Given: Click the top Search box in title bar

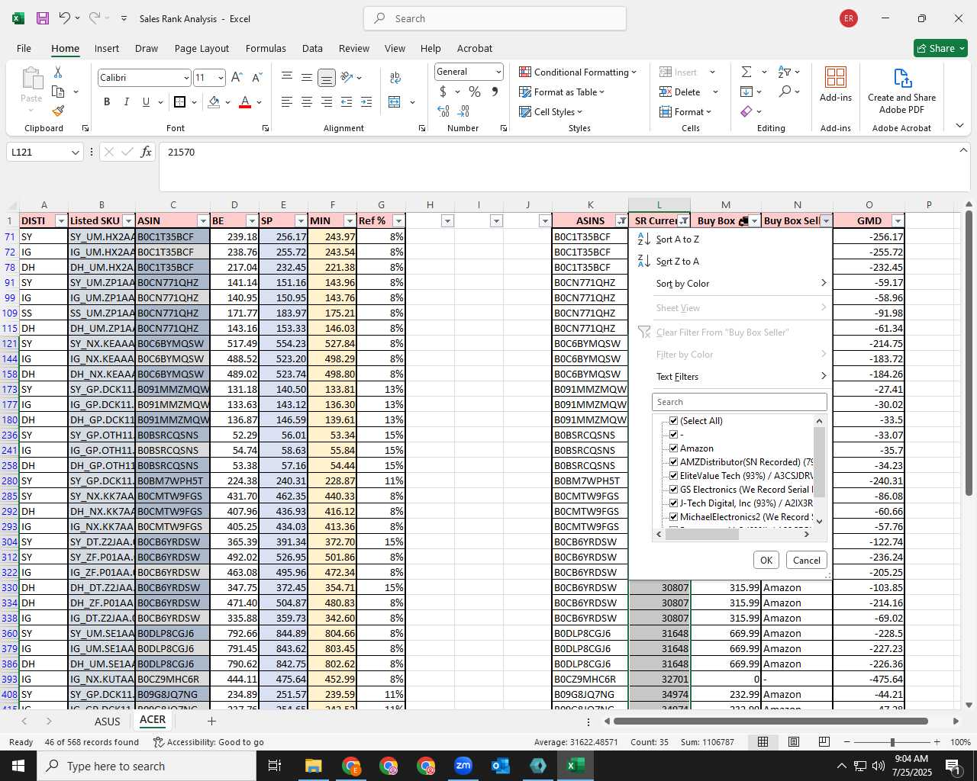Looking at the screenshot, I should [x=495, y=18].
